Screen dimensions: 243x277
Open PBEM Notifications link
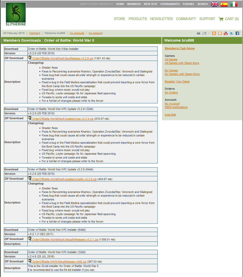(176, 107)
